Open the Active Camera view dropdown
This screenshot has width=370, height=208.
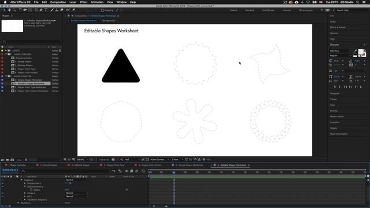pos(159,159)
